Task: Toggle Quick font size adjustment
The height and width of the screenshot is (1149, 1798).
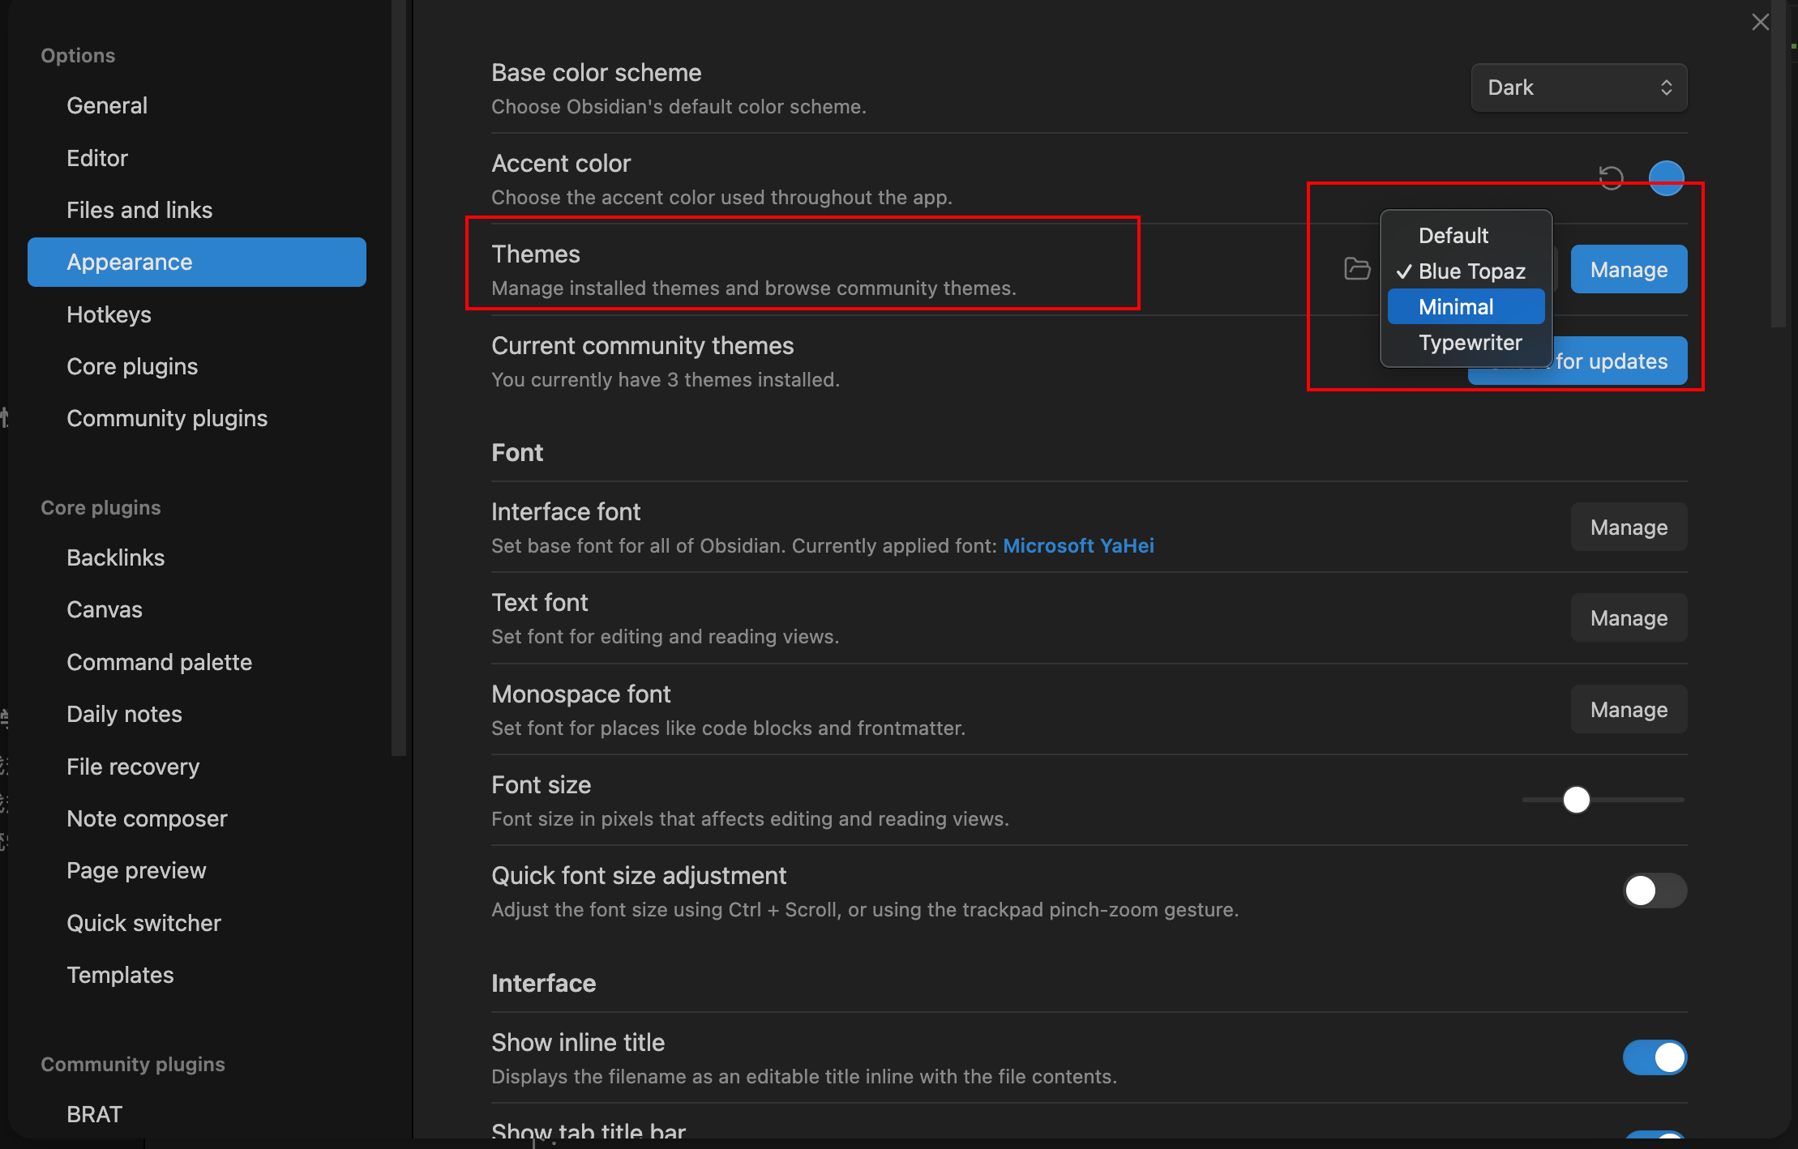Action: 1655,891
